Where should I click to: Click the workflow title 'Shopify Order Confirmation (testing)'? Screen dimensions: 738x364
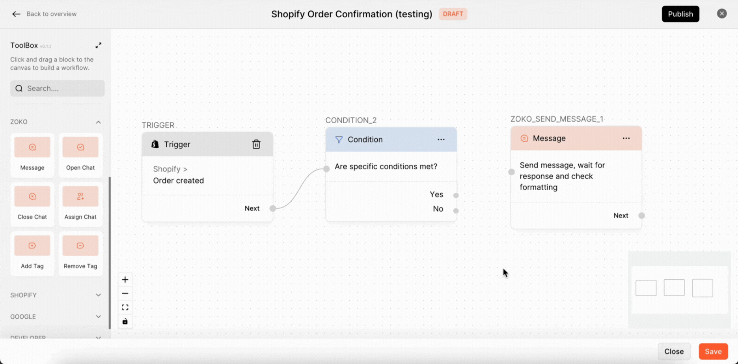click(x=352, y=14)
